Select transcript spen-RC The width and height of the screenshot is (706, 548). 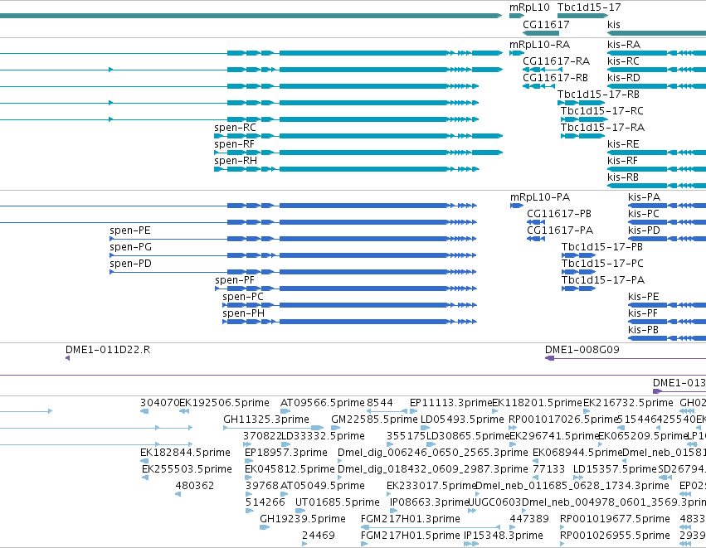235,128
